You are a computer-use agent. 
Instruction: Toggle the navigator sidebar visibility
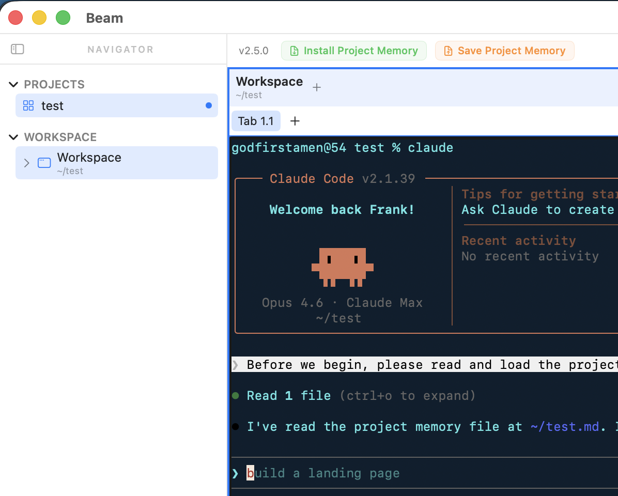17,49
